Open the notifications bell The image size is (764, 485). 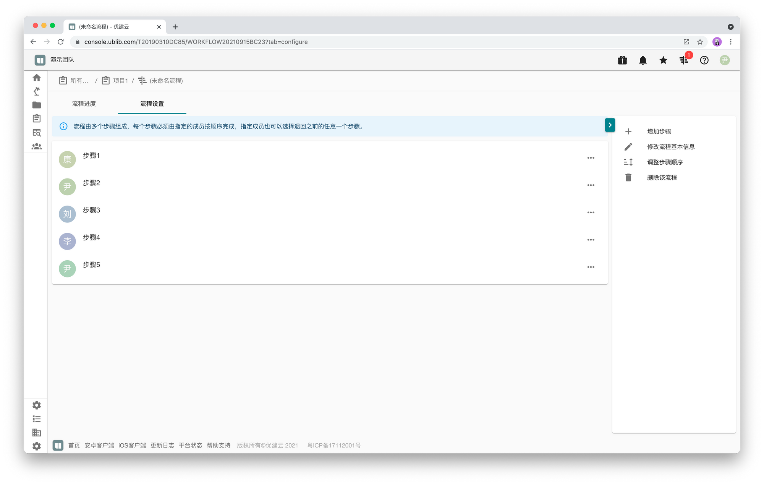click(x=643, y=60)
